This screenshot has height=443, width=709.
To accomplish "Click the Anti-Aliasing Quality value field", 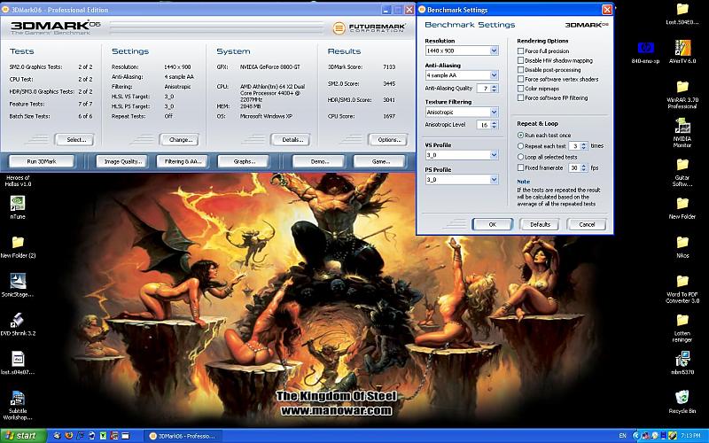I will [483, 88].
